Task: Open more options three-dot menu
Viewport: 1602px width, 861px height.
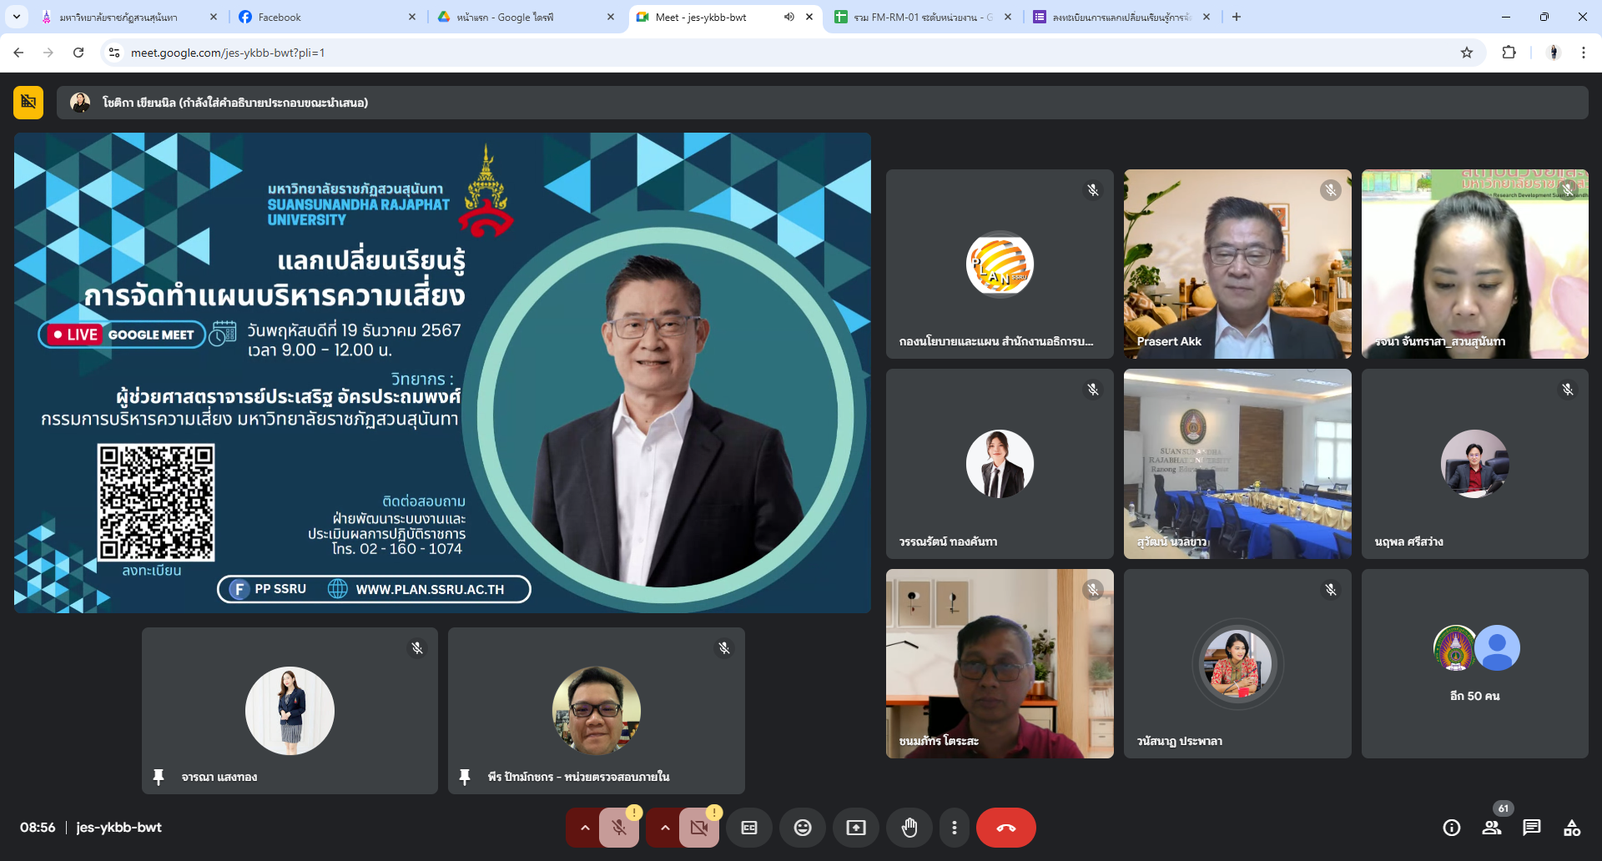Action: coord(954,828)
